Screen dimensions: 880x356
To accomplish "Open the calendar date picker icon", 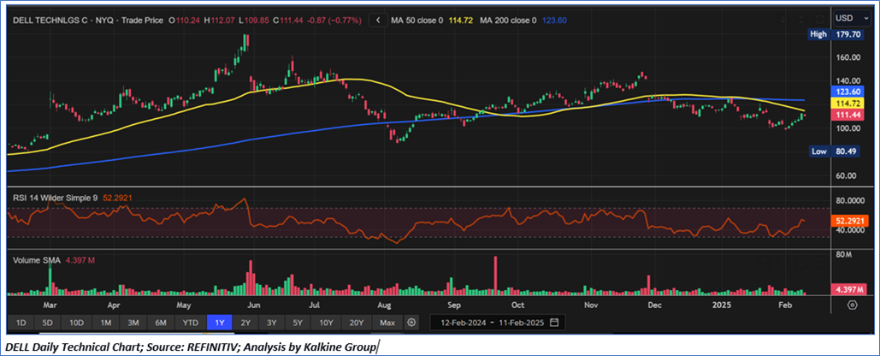I will pyautogui.click(x=554, y=323).
